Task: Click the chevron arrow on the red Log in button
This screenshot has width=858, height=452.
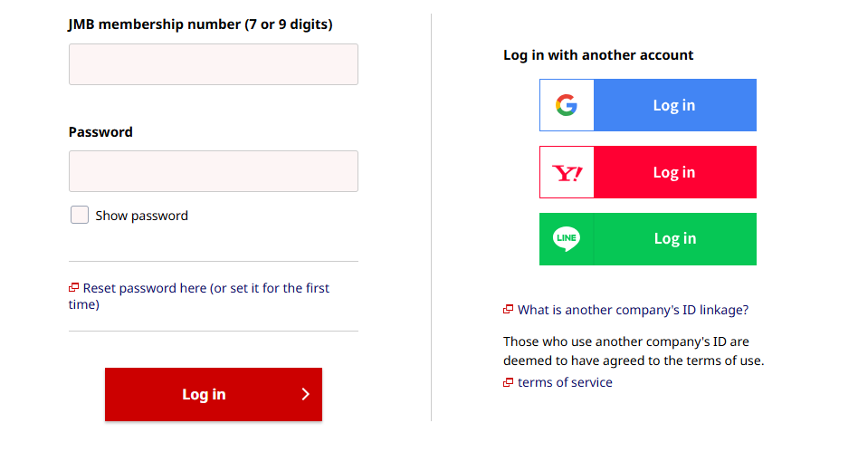Action: point(305,394)
